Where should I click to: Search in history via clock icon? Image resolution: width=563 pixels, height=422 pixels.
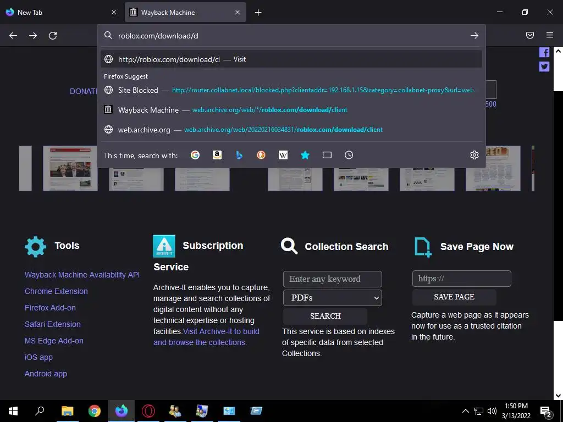point(349,155)
